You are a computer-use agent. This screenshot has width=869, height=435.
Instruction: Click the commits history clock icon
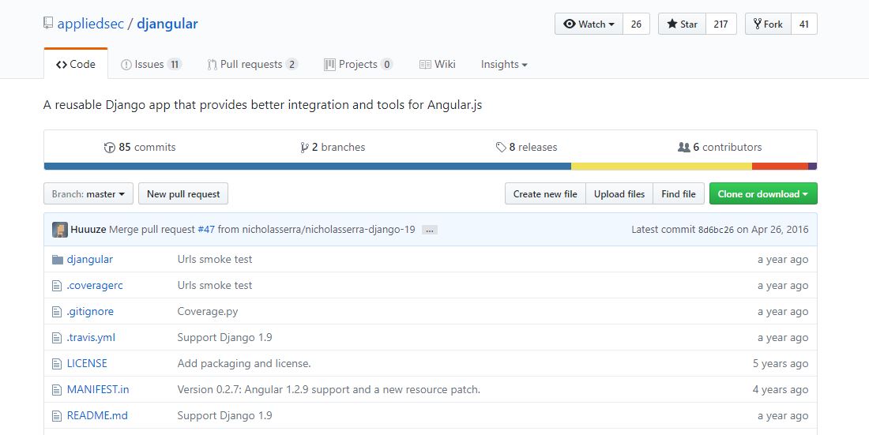pyautogui.click(x=109, y=148)
